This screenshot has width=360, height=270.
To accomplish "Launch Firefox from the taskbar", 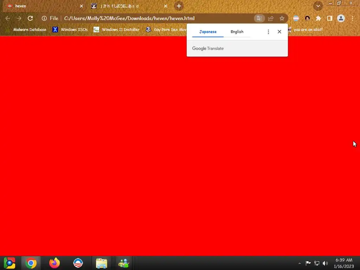I will [x=54, y=263].
